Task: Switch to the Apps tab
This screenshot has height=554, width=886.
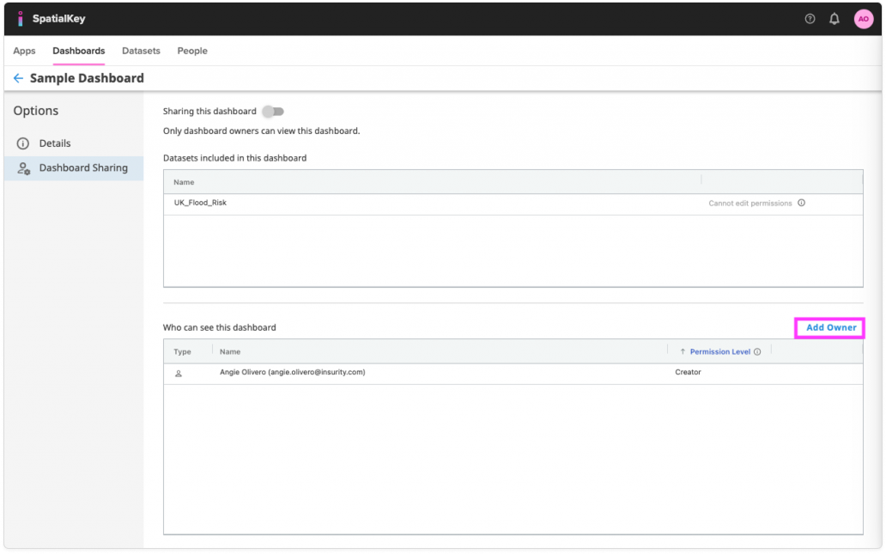Action: [23, 51]
